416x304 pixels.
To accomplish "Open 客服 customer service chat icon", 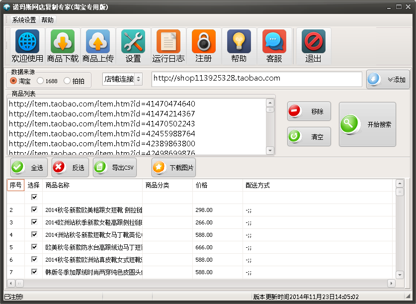I will click(x=274, y=46).
